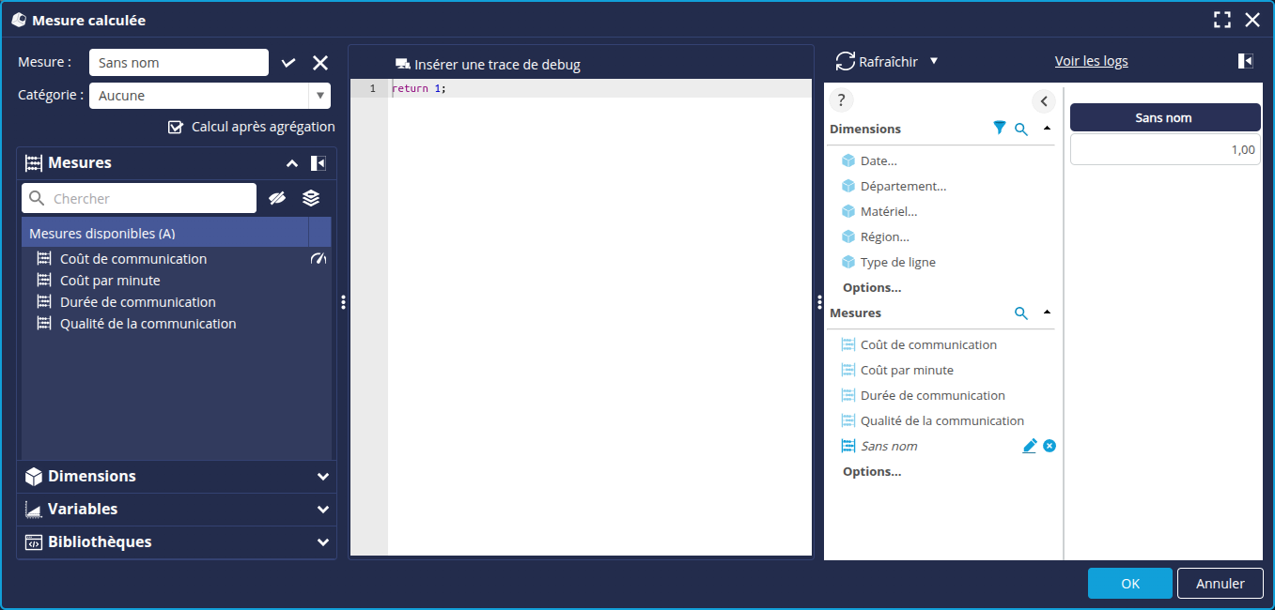
Task: Click the hidden measures eye-slash icon
Action: (x=276, y=198)
